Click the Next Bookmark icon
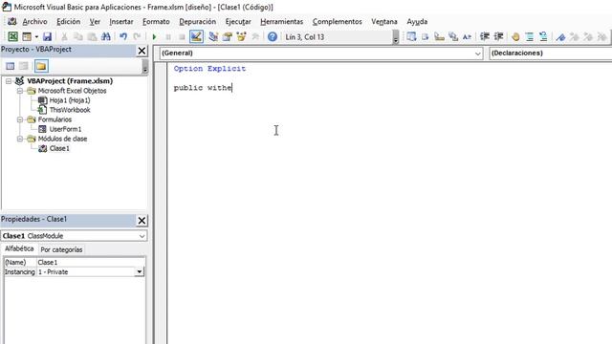The width and height of the screenshot is (612, 344). (575, 36)
